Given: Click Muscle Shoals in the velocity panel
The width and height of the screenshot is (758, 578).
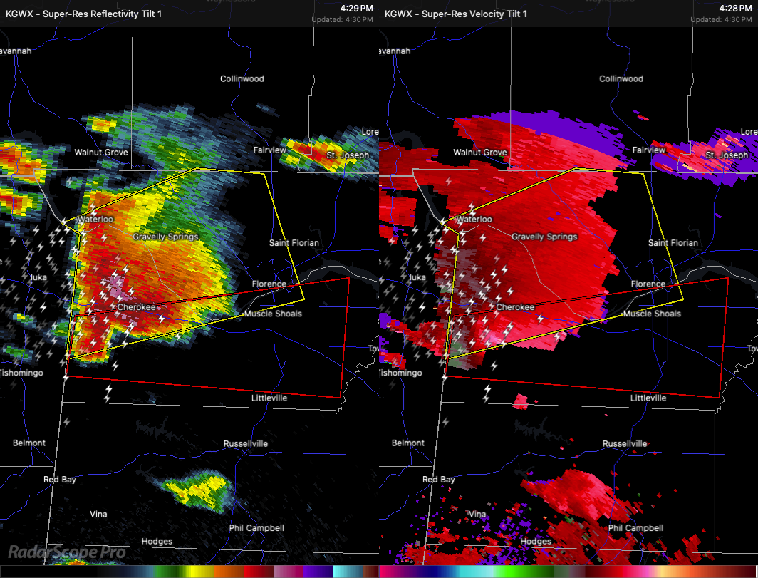Looking at the screenshot, I should coord(652,314).
